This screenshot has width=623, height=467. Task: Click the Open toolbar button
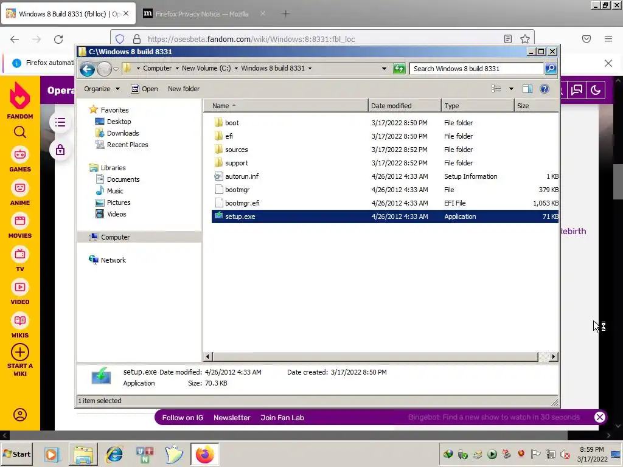pyautogui.click(x=144, y=89)
